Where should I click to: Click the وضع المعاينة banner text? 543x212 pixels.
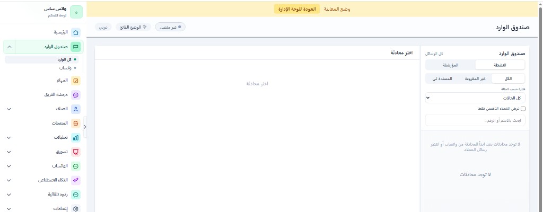[337, 9]
